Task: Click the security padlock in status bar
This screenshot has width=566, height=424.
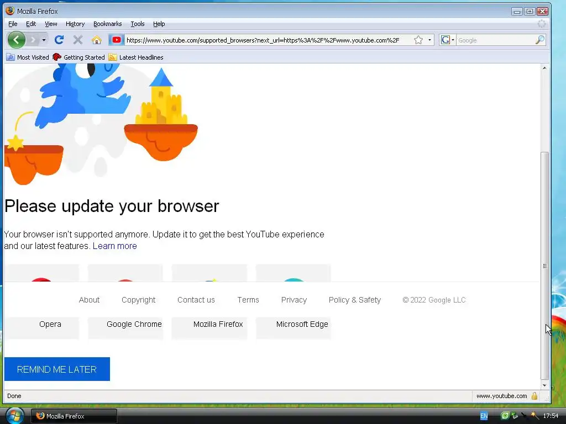Action: pyautogui.click(x=534, y=396)
